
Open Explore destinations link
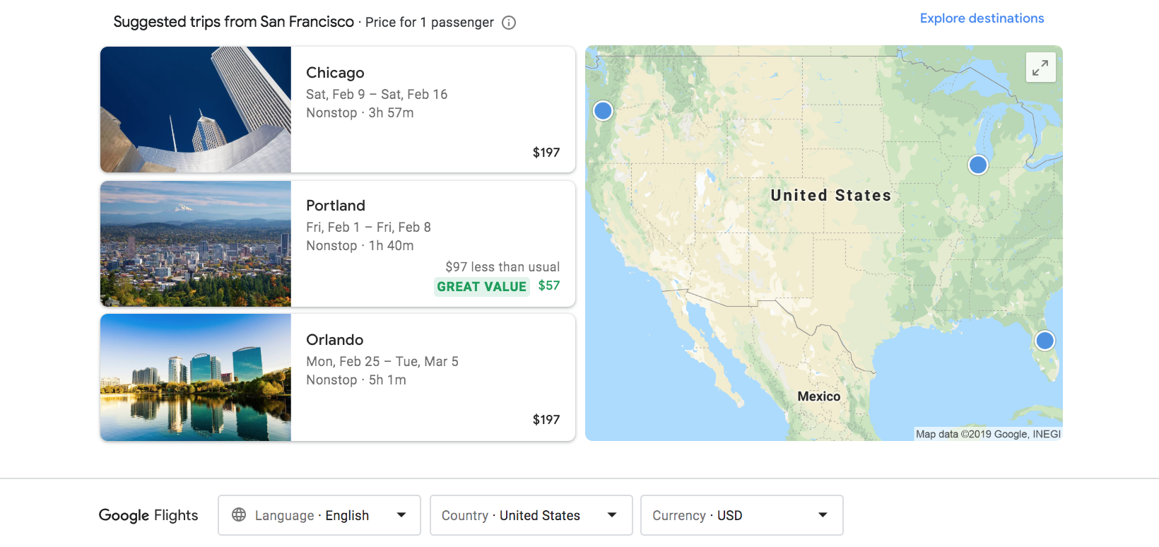pyautogui.click(x=982, y=18)
